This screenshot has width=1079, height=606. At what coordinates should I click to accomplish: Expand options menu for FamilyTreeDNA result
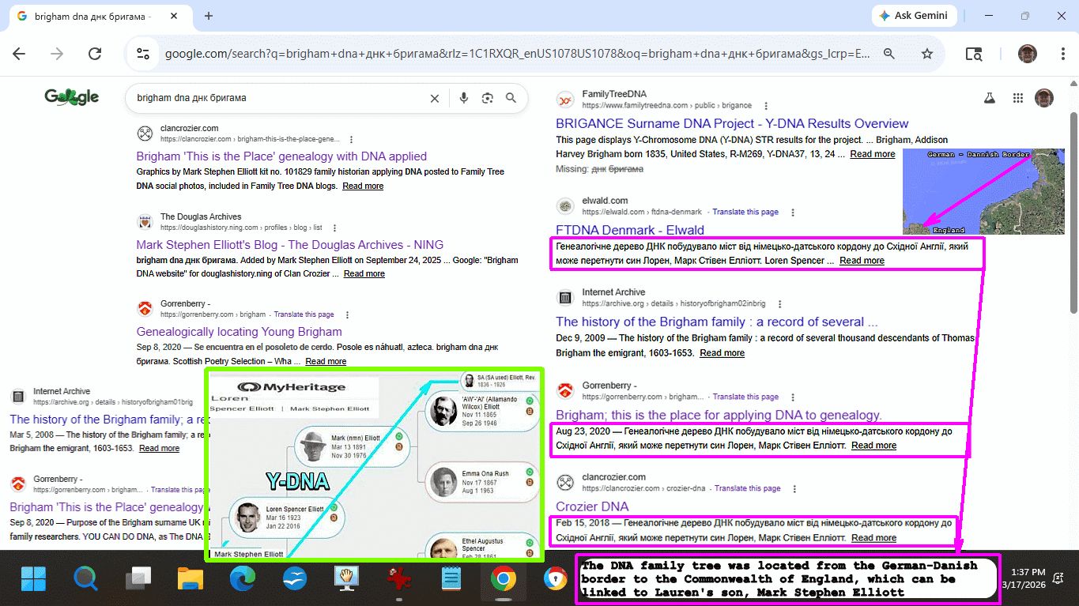tap(764, 105)
